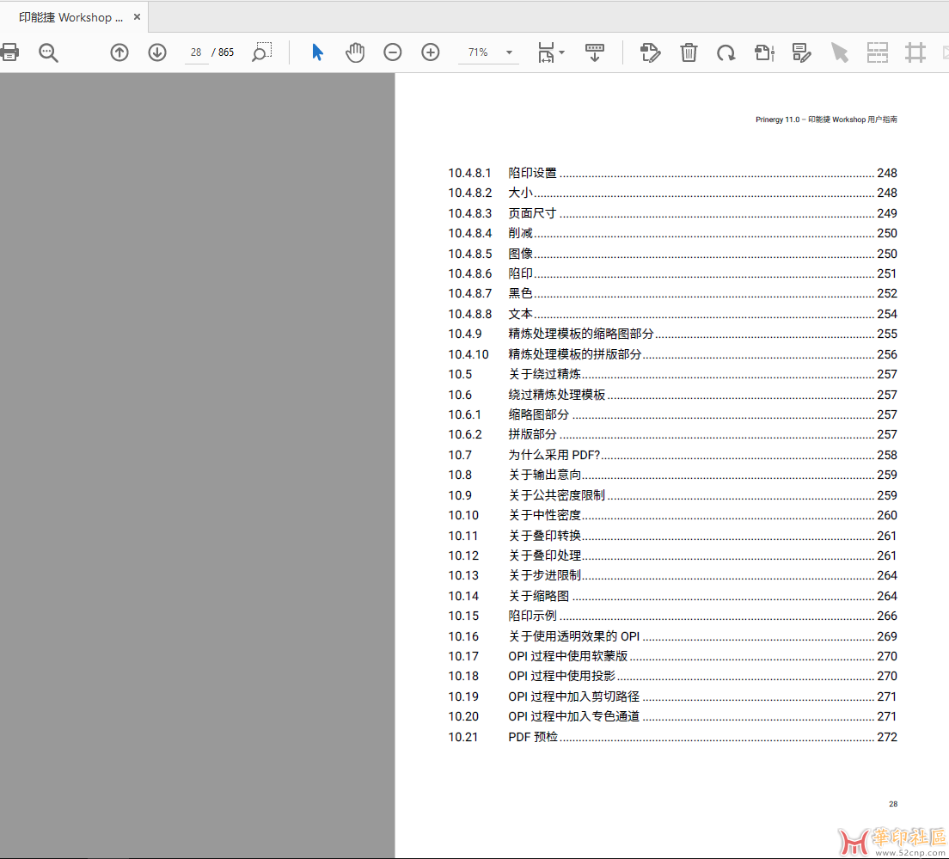Open TOC entry 精炼处理模板的拼版部分
Image resolution: width=949 pixels, height=859 pixels.
tap(672, 354)
